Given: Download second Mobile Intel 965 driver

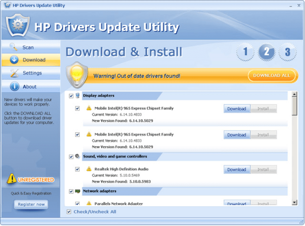Looking at the screenshot, I should coord(237,135).
